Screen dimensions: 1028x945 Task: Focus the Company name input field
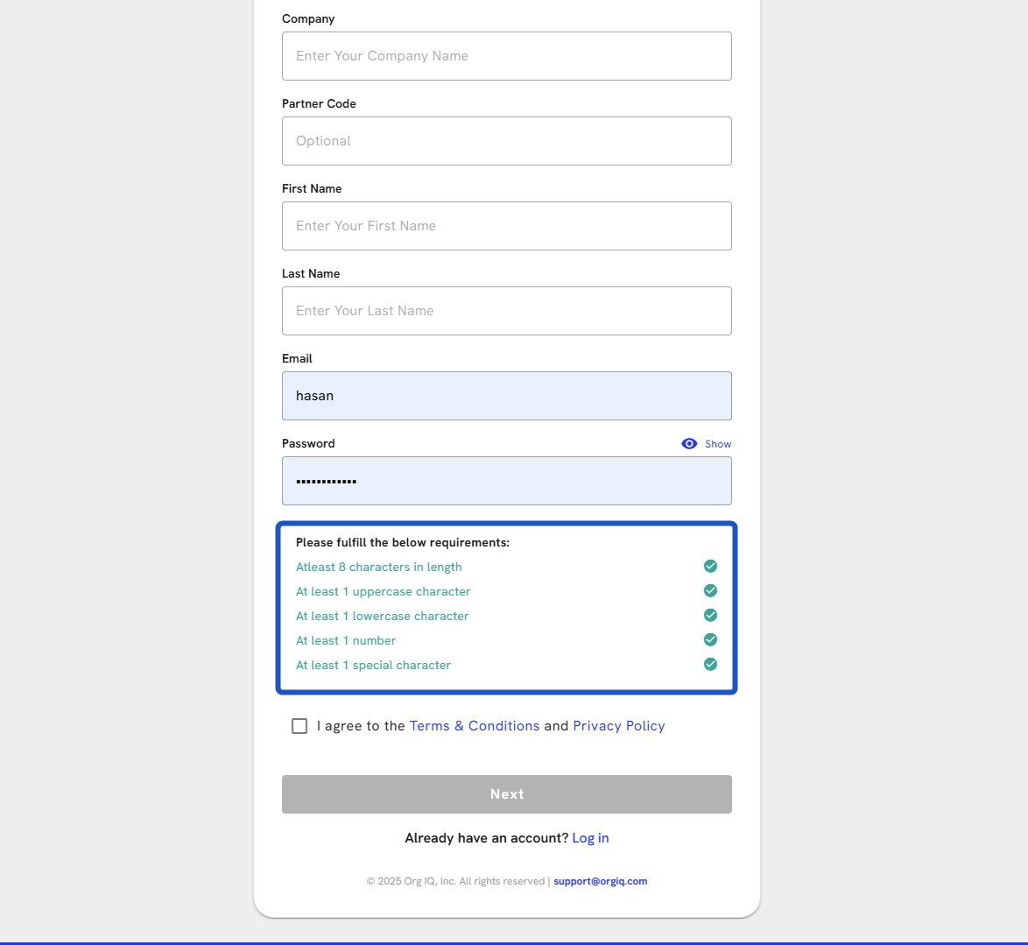point(506,56)
